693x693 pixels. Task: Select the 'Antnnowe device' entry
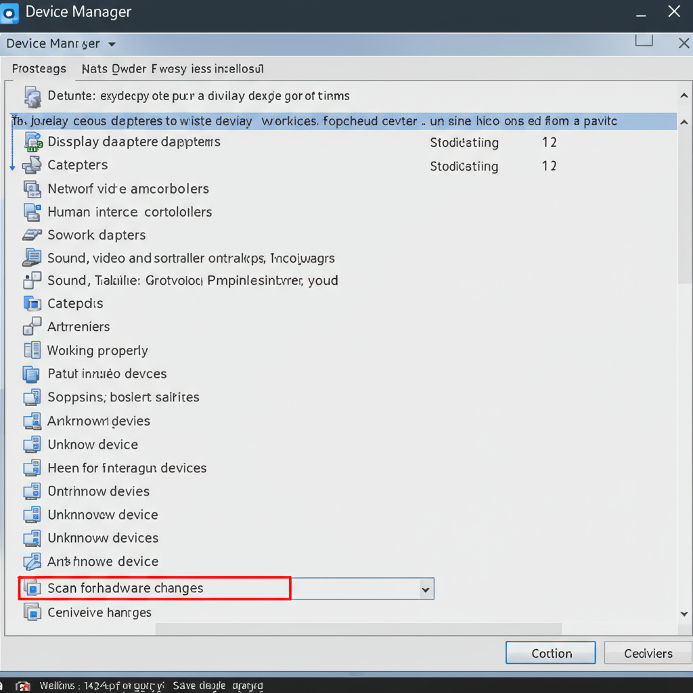103,562
